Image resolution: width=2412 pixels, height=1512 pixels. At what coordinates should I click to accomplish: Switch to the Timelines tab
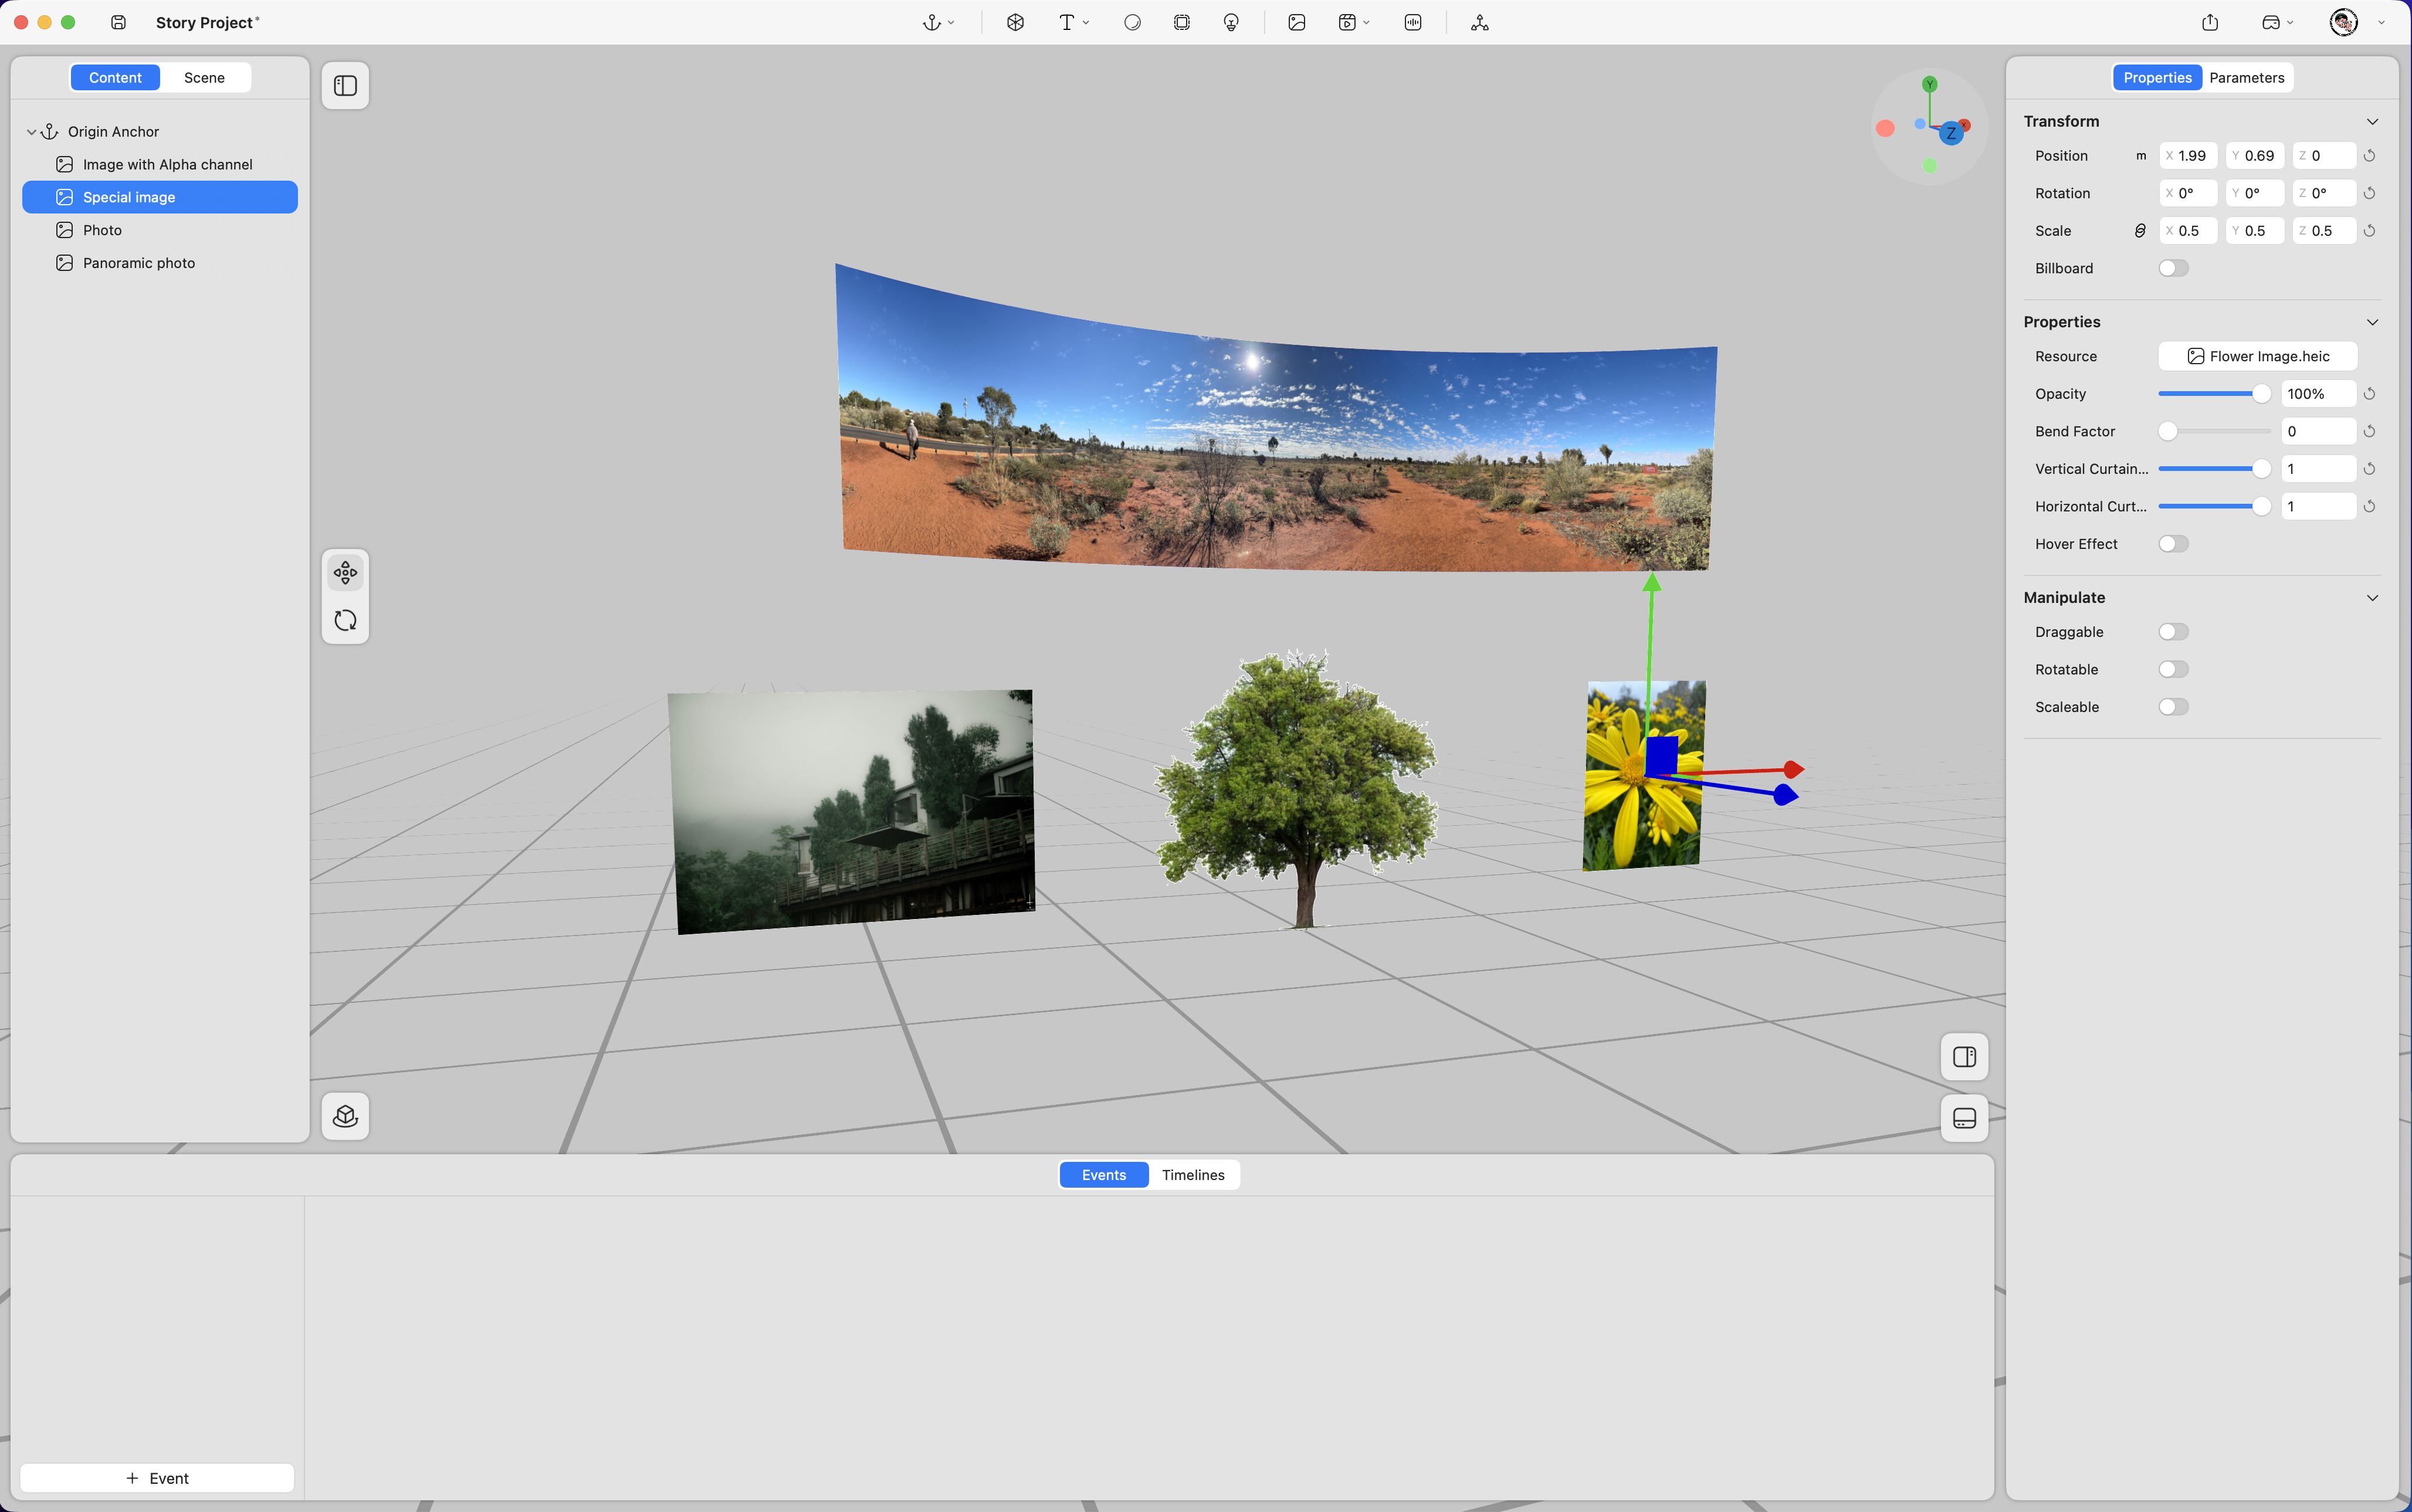(1193, 1175)
